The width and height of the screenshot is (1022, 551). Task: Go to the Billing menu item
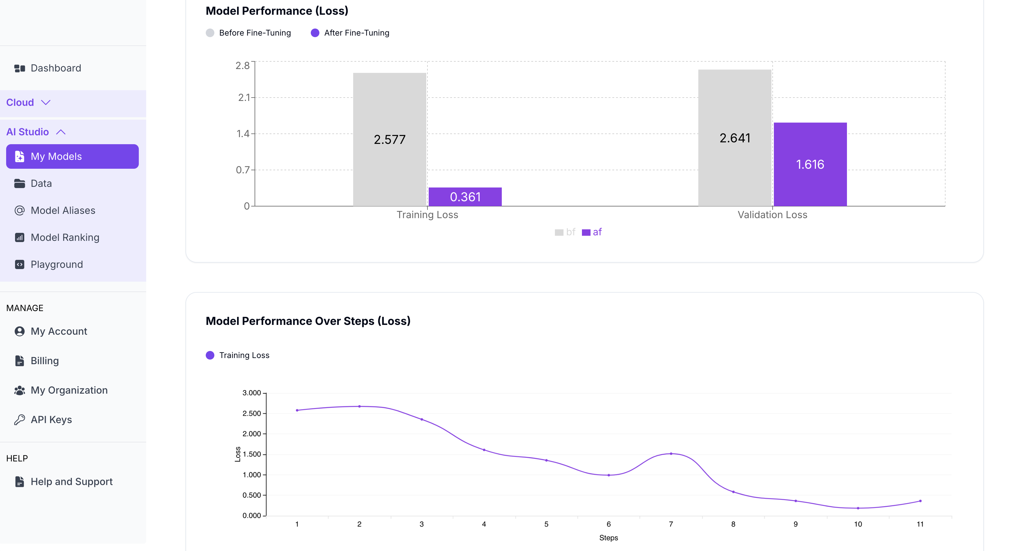(x=45, y=361)
